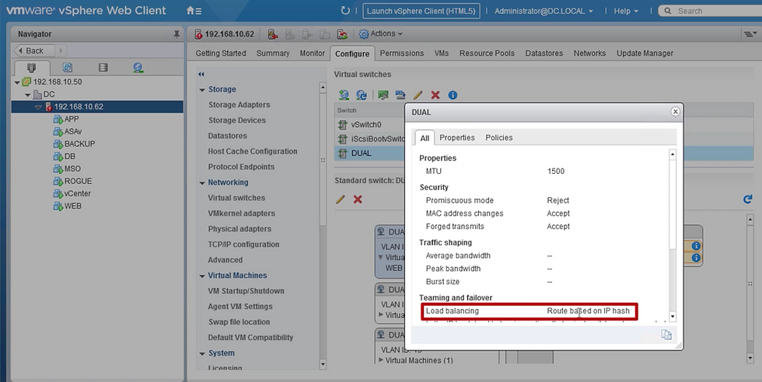Collapse the System section

click(x=202, y=354)
